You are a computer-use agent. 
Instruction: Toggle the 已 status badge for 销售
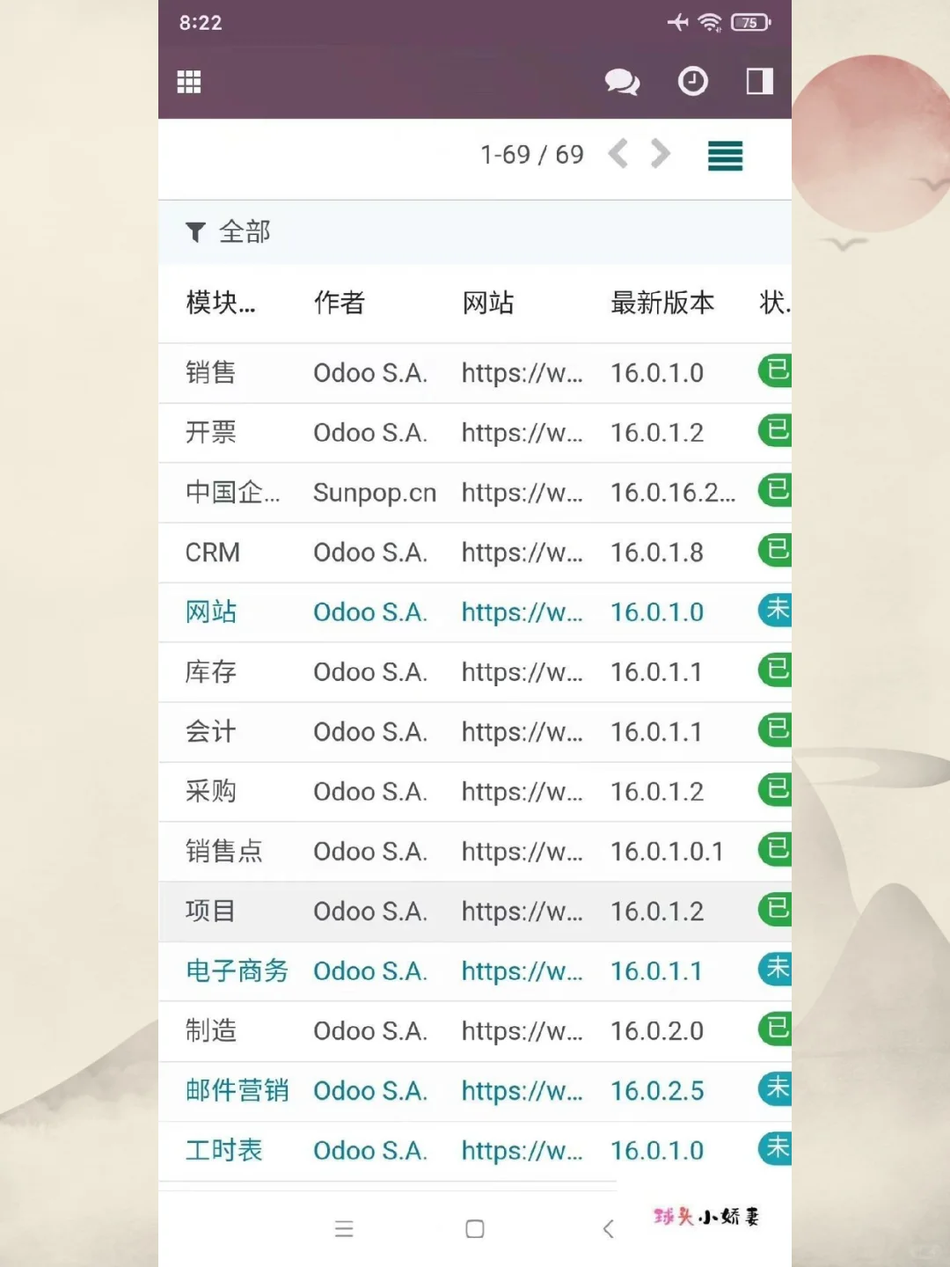coord(774,372)
